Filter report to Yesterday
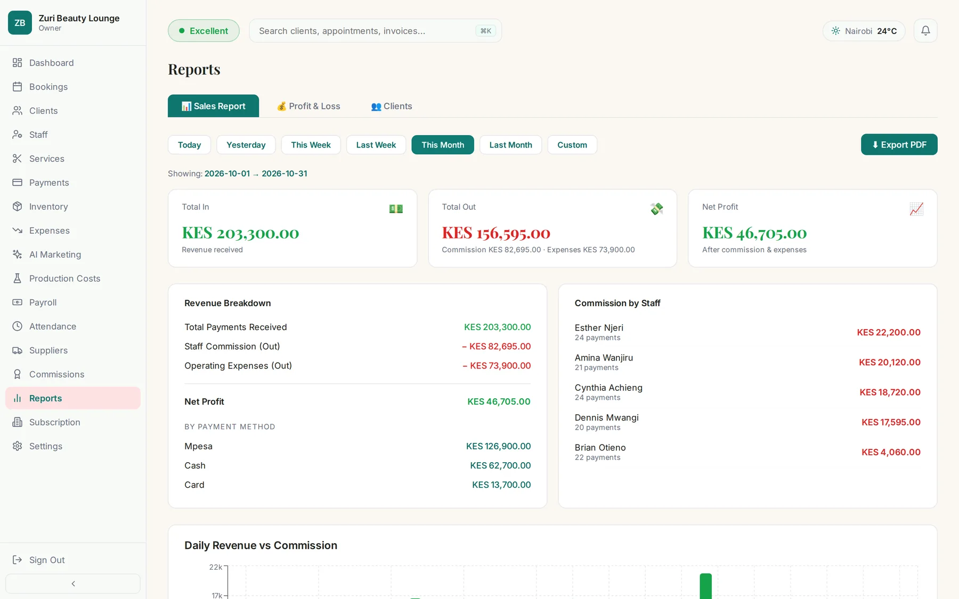 [x=246, y=145]
